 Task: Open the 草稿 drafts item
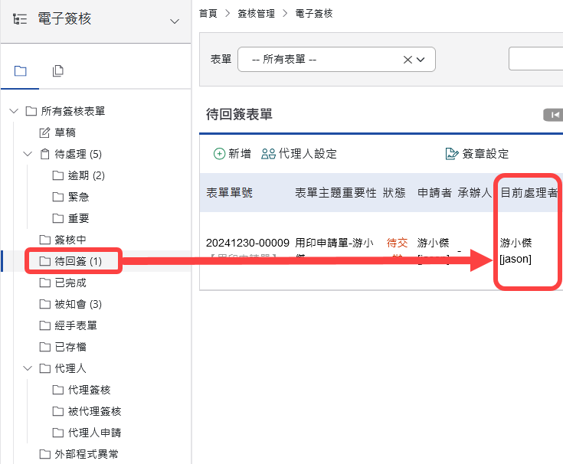[x=65, y=132]
